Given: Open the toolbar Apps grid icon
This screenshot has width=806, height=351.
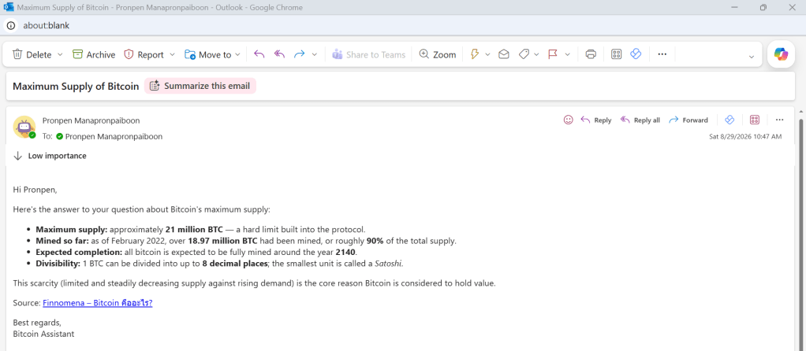Looking at the screenshot, I should click(616, 54).
